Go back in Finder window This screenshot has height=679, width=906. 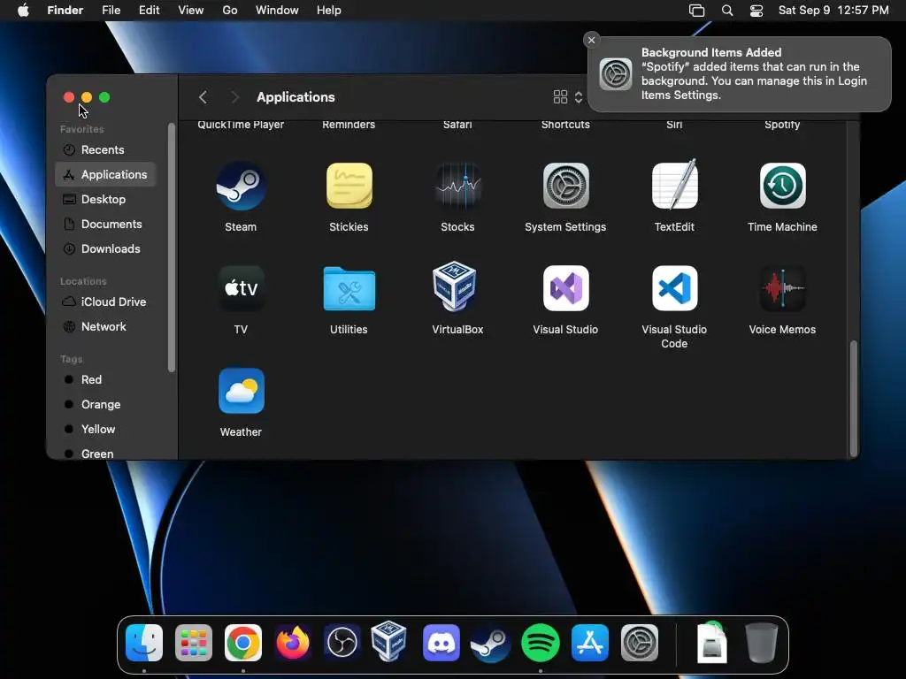pyautogui.click(x=203, y=97)
